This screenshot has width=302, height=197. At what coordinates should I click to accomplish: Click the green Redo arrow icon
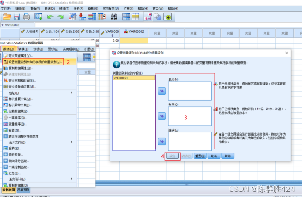click(x=60, y=17)
